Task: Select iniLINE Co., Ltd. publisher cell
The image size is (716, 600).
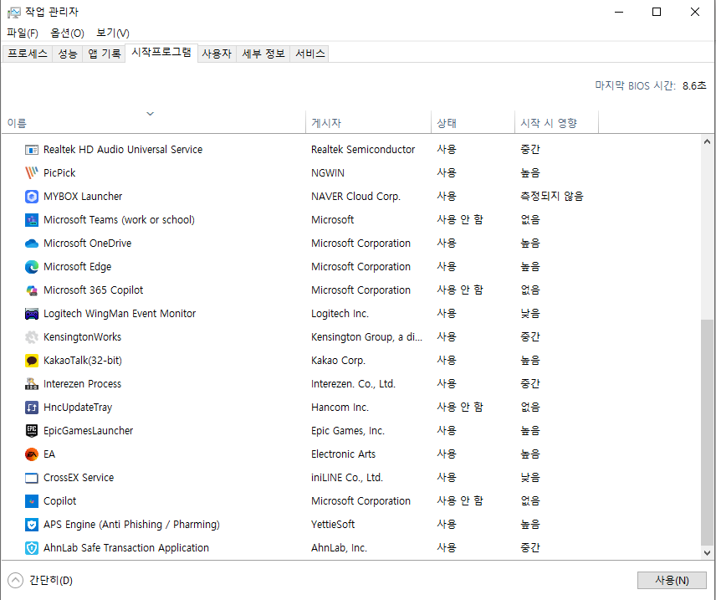Action: tap(347, 478)
